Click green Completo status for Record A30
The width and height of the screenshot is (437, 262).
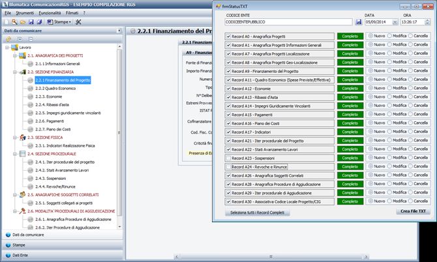pyautogui.click(x=350, y=202)
